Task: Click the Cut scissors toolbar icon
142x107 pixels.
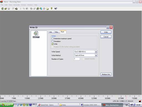Action: 21,9
